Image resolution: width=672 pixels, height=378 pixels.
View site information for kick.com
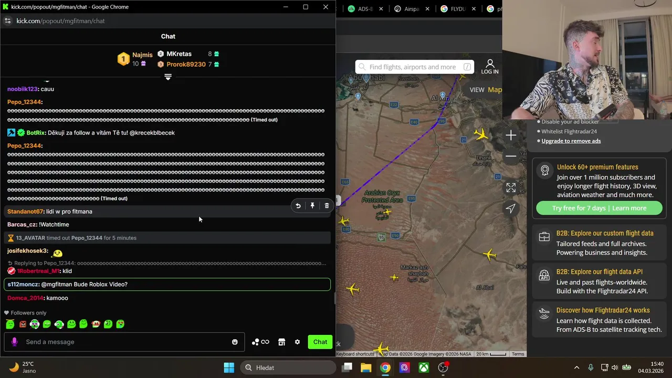[7, 21]
